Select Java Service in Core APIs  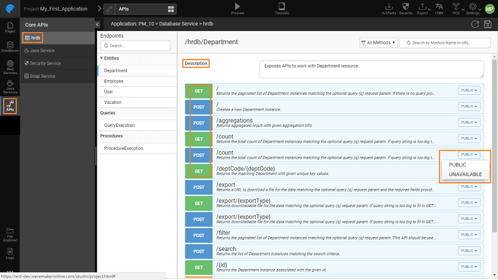point(43,50)
